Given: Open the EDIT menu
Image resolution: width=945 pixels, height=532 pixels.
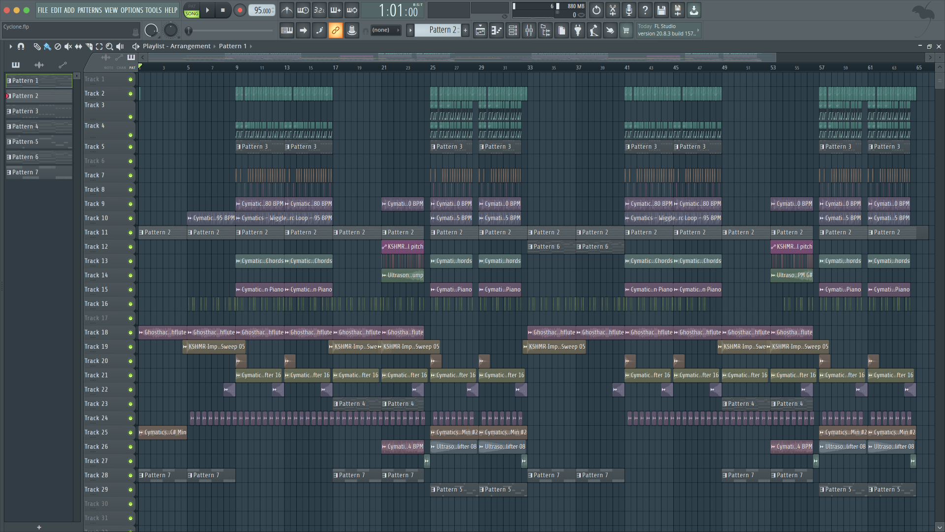Looking at the screenshot, I should tap(56, 10).
